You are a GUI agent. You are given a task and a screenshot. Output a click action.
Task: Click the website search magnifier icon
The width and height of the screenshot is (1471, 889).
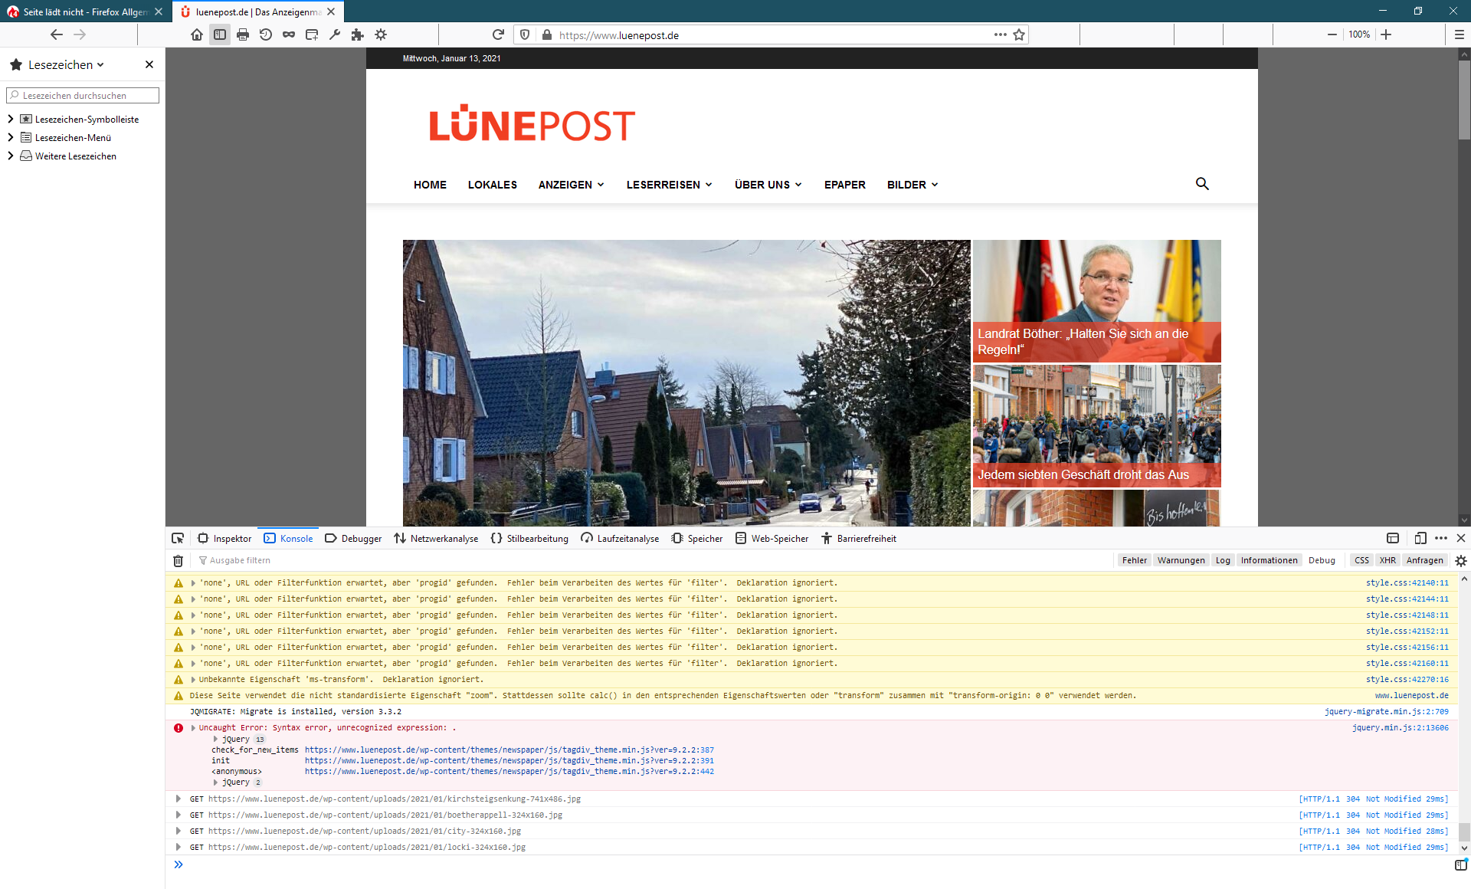(1202, 184)
